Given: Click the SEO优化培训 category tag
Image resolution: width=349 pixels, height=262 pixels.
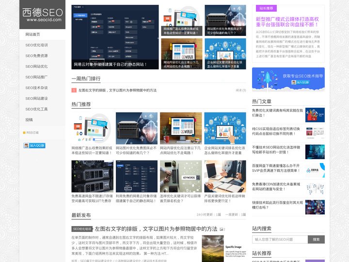Looking at the screenshot, I should pos(82,229).
